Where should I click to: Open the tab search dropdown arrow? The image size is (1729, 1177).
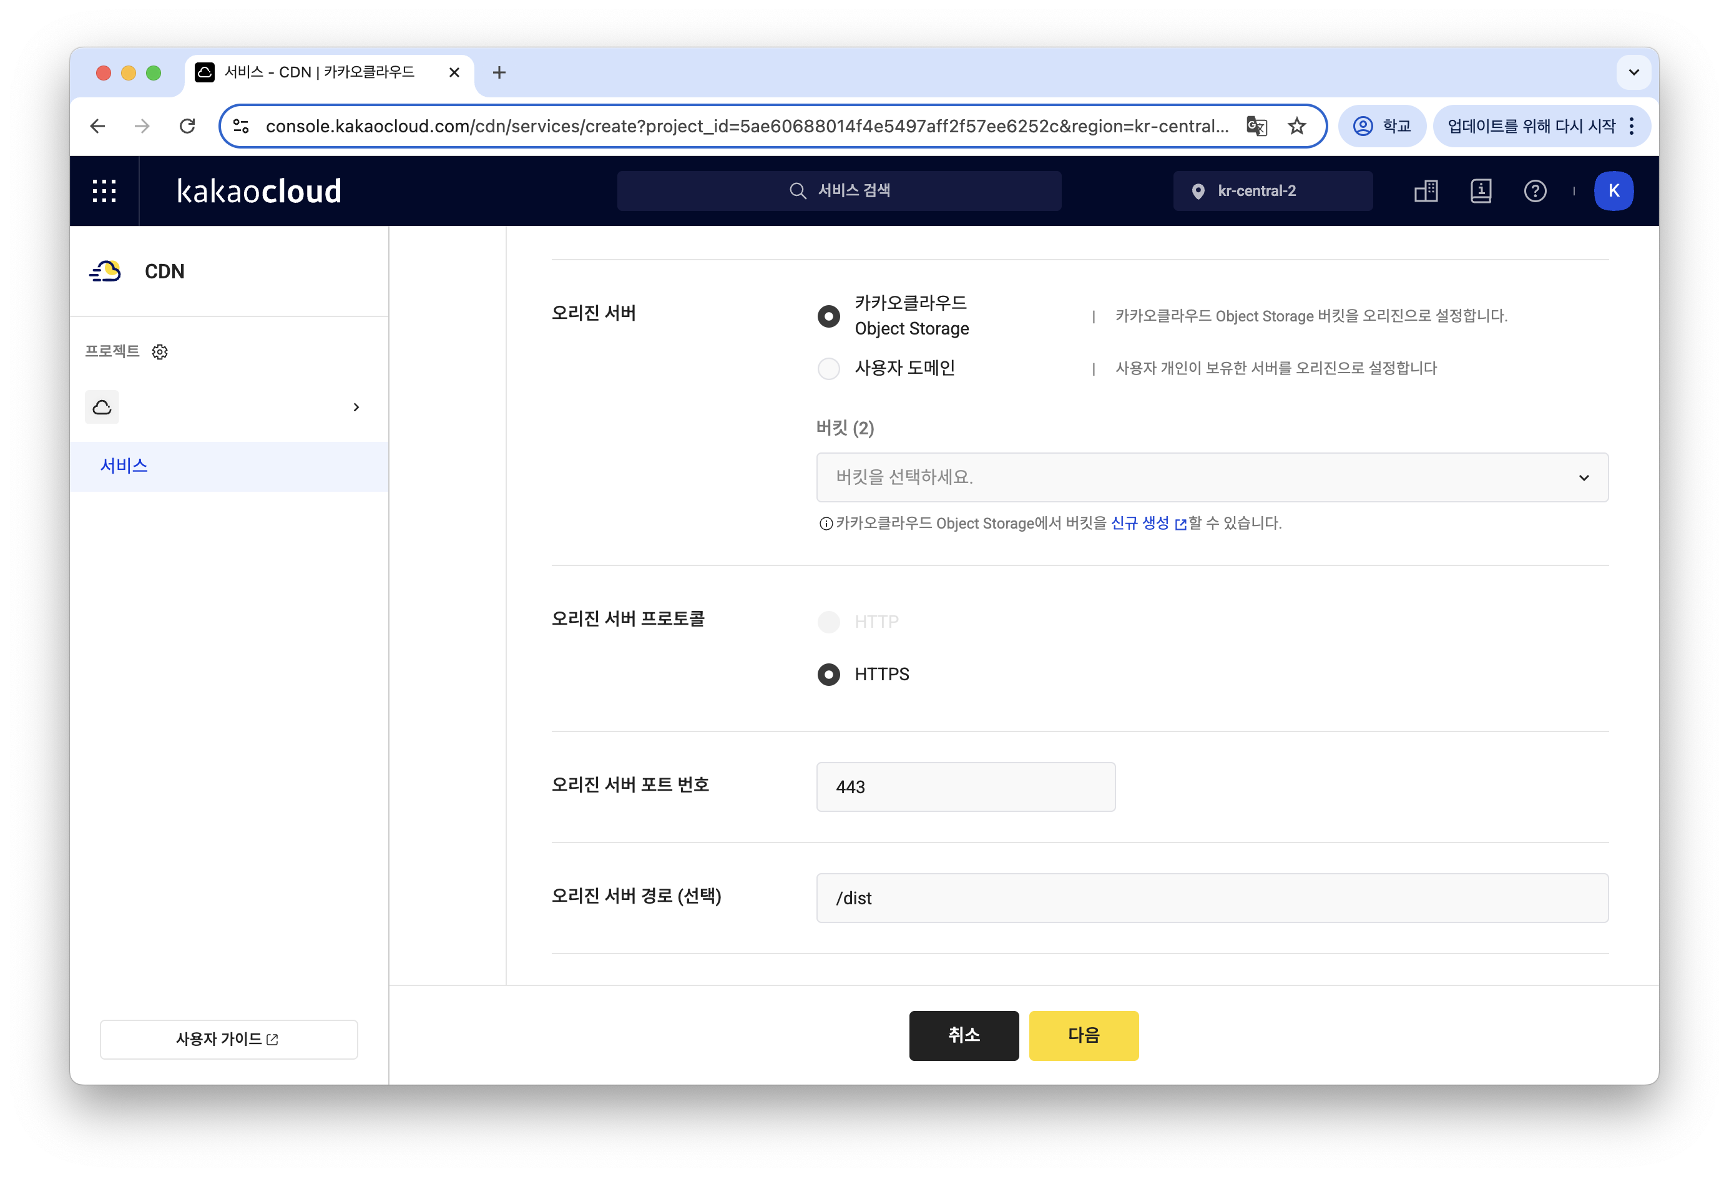point(1633,72)
